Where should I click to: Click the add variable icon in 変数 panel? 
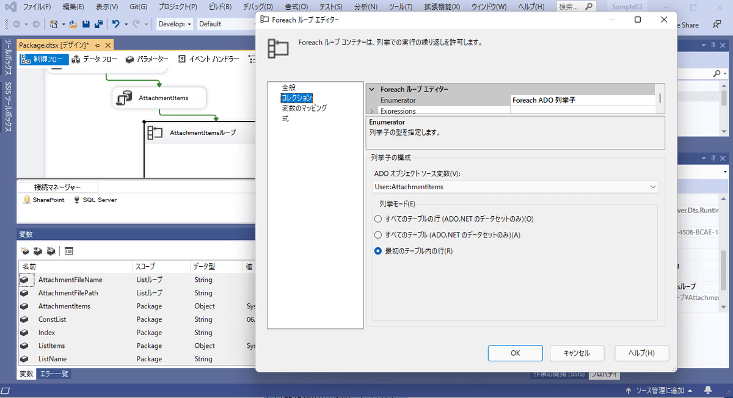[x=24, y=251]
